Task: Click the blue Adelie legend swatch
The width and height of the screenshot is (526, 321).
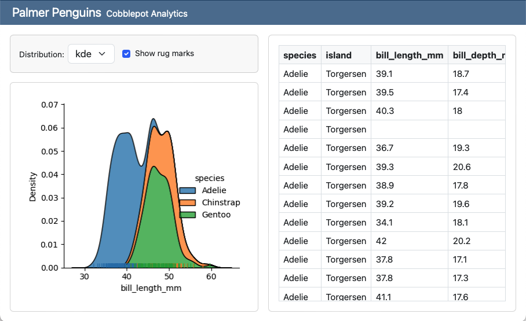Action: tap(188, 190)
